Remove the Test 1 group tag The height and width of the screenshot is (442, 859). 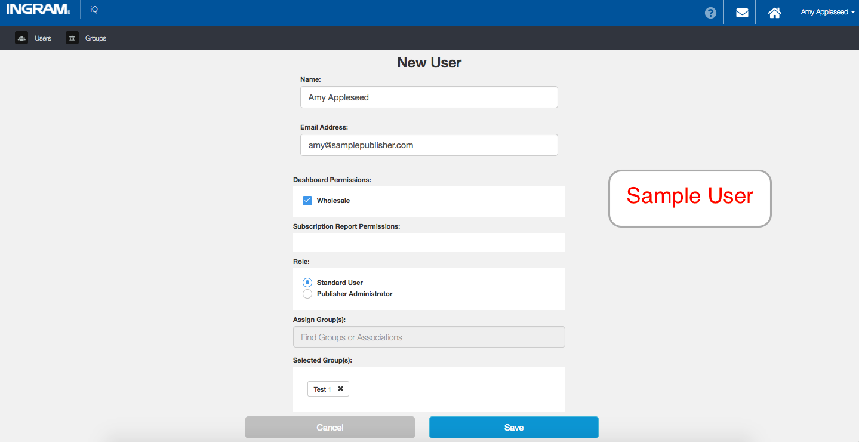[x=340, y=389]
